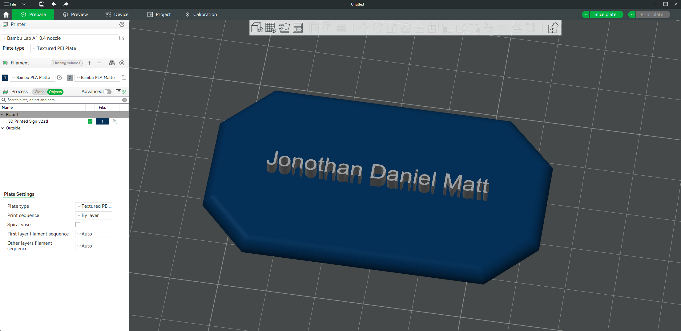Viewport: 681px width, 331px height.
Task: Open the printer preset dropdown
Action: click(x=59, y=38)
